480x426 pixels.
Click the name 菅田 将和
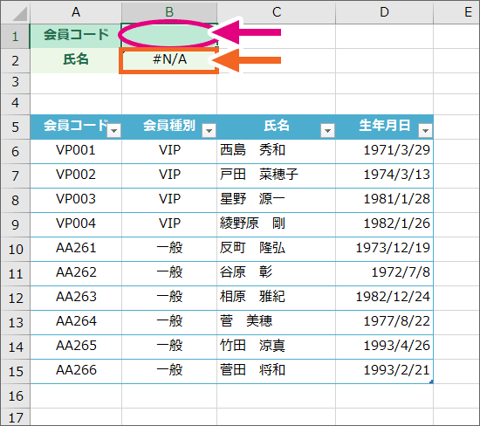(x=252, y=370)
